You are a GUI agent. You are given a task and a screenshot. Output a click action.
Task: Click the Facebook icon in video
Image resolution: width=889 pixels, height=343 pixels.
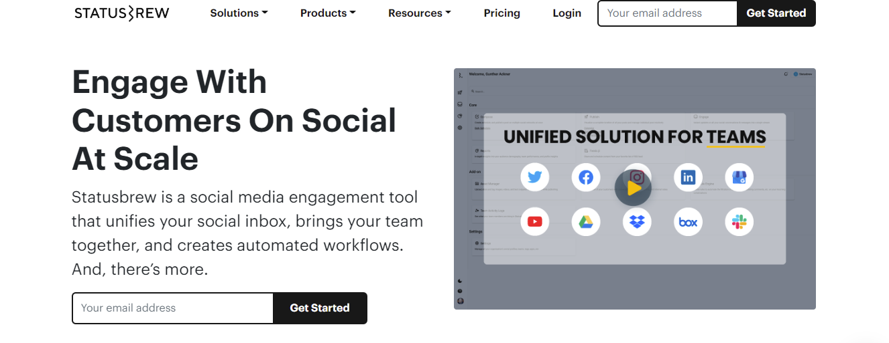click(x=586, y=177)
